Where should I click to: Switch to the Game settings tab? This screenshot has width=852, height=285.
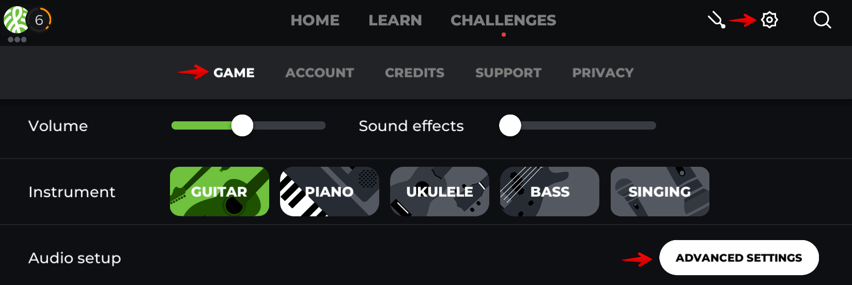click(x=234, y=73)
